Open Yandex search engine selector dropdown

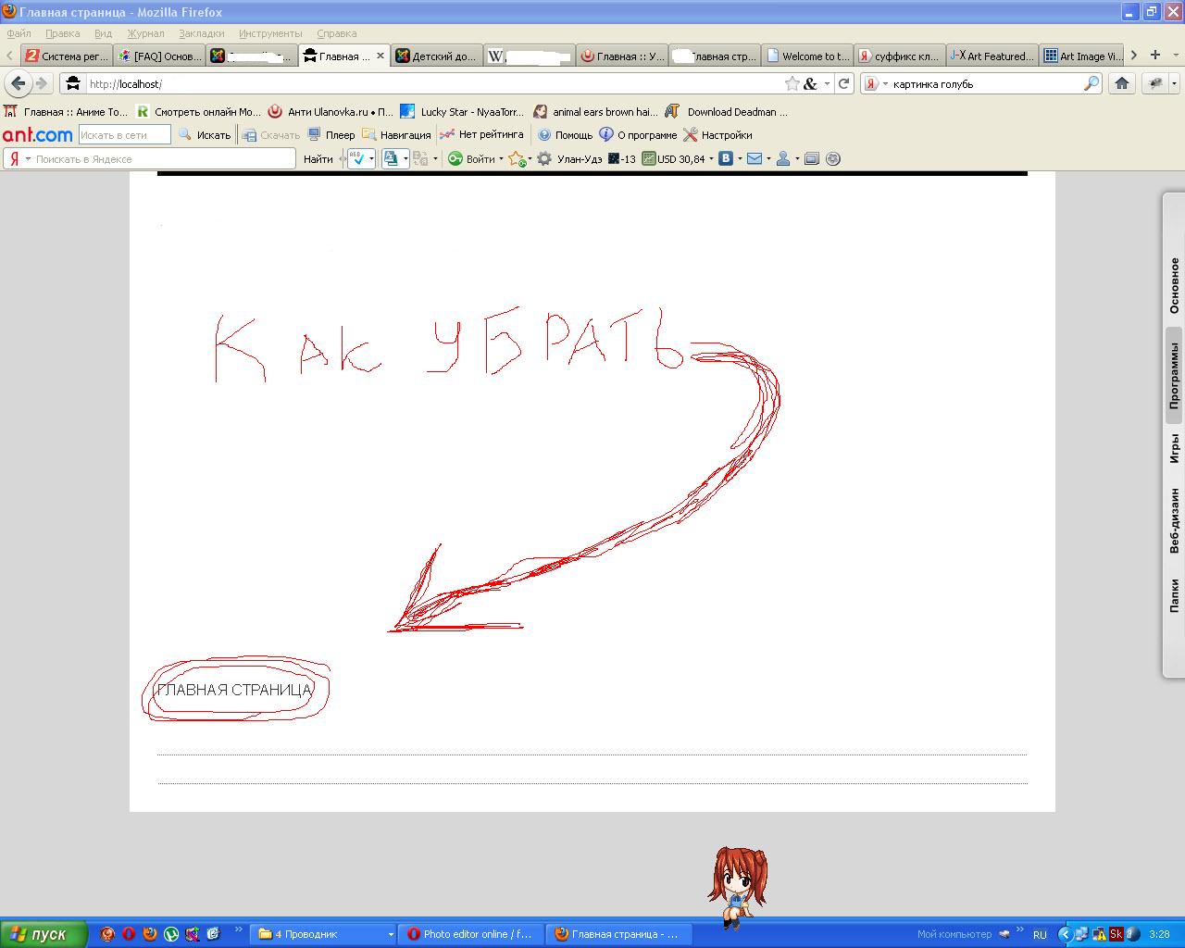[875, 83]
